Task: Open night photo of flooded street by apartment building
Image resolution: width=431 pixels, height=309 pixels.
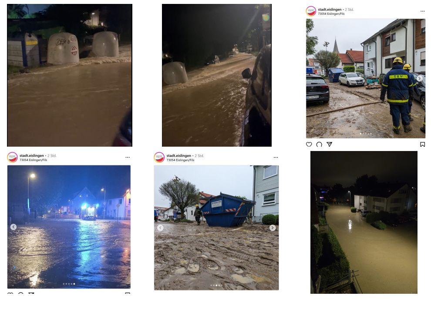Action: [x=364, y=222]
